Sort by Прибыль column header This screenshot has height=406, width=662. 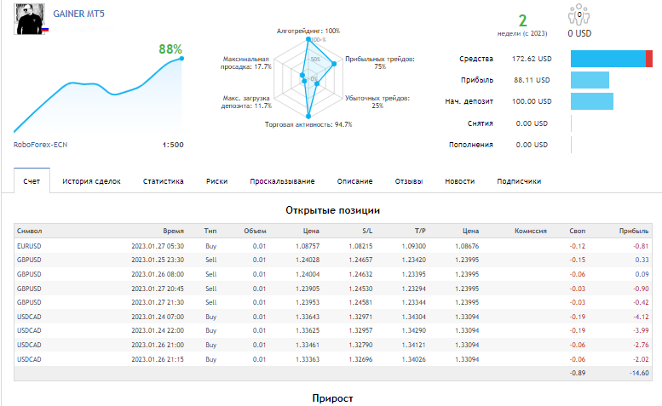(x=634, y=231)
